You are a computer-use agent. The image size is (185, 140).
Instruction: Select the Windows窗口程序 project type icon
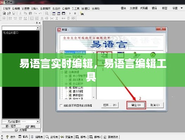coord(104,58)
